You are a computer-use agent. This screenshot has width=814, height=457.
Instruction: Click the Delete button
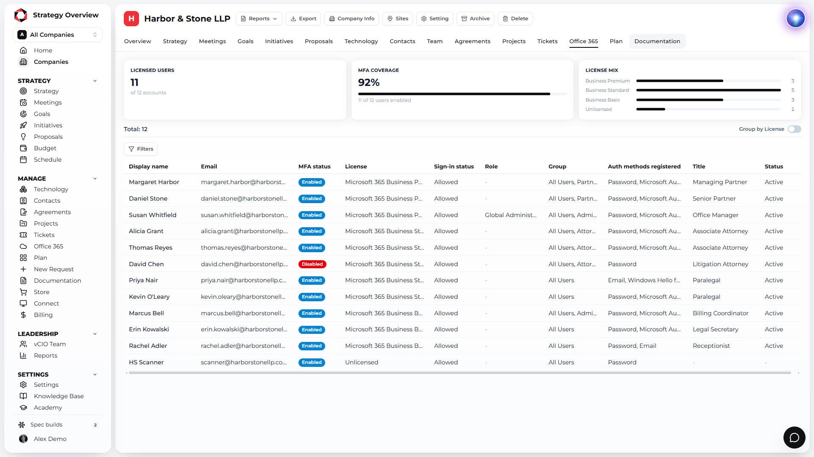(x=515, y=19)
